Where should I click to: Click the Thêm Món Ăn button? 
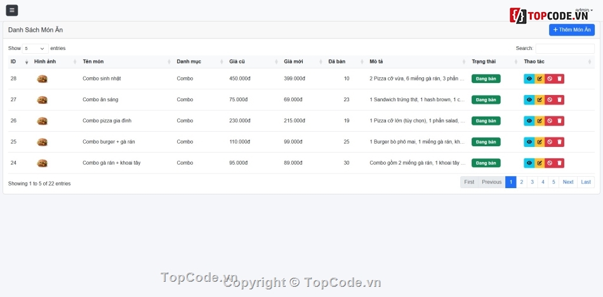572,30
